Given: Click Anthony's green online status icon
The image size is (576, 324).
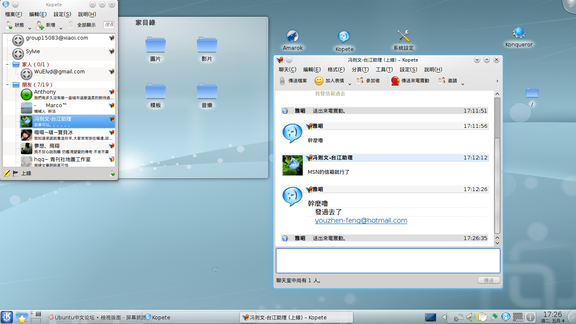Looking at the screenshot, I should coord(27,94).
